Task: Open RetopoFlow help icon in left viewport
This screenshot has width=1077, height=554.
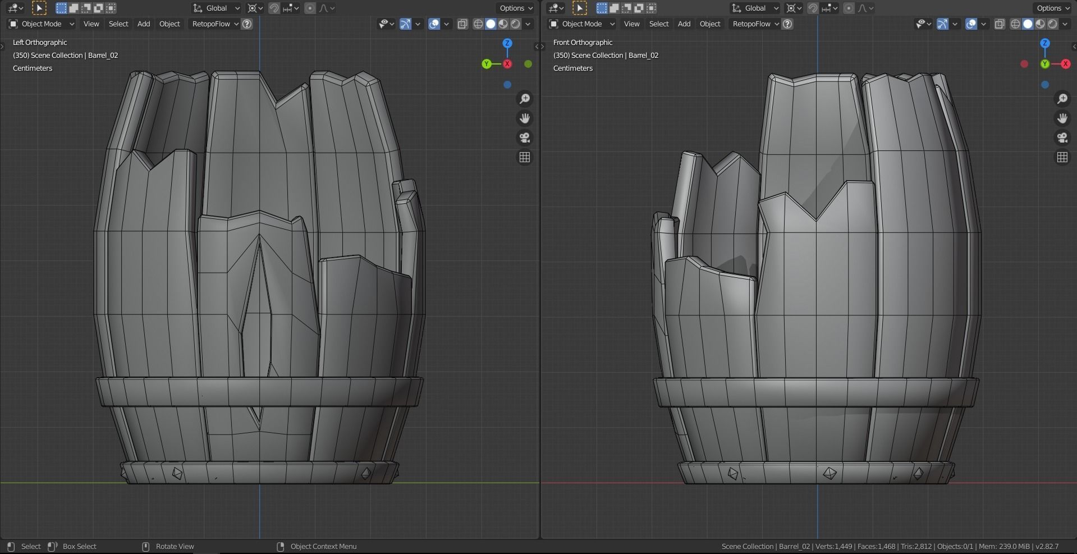Action: point(247,24)
